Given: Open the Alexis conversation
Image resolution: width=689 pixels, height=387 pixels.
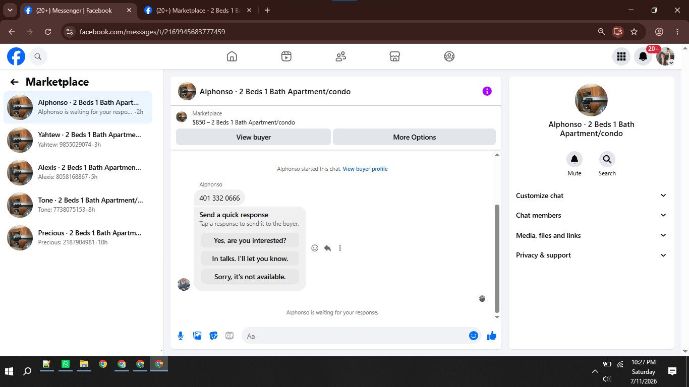Looking at the screenshot, I should [78, 172].
